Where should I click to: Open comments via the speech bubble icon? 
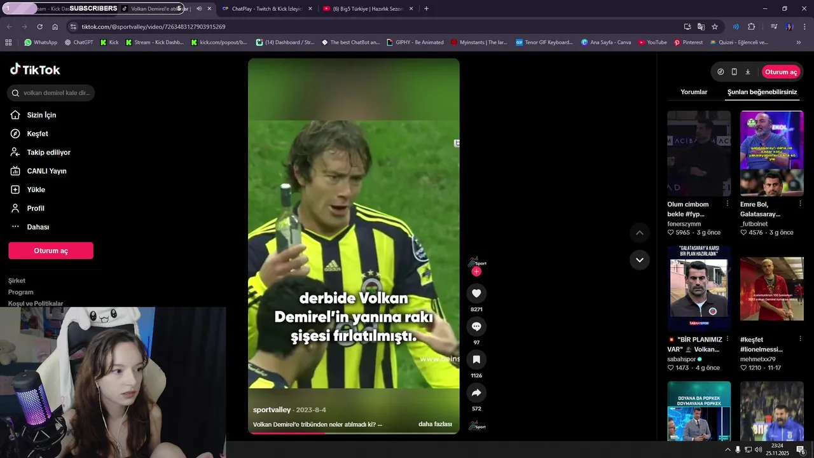pos(476,326)
